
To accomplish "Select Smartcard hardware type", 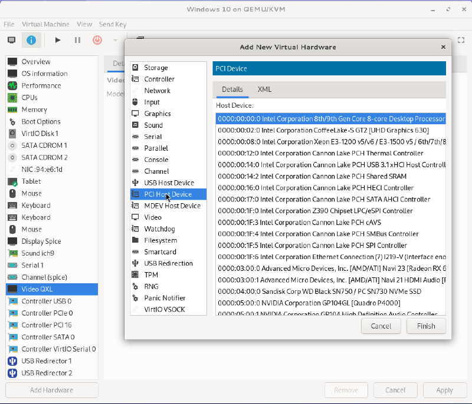I will click(x=168, y=251).
